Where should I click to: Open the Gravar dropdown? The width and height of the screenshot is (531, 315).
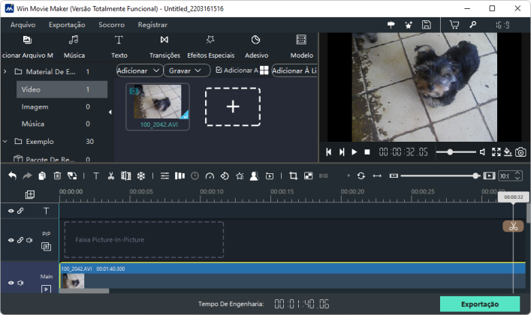186,70
